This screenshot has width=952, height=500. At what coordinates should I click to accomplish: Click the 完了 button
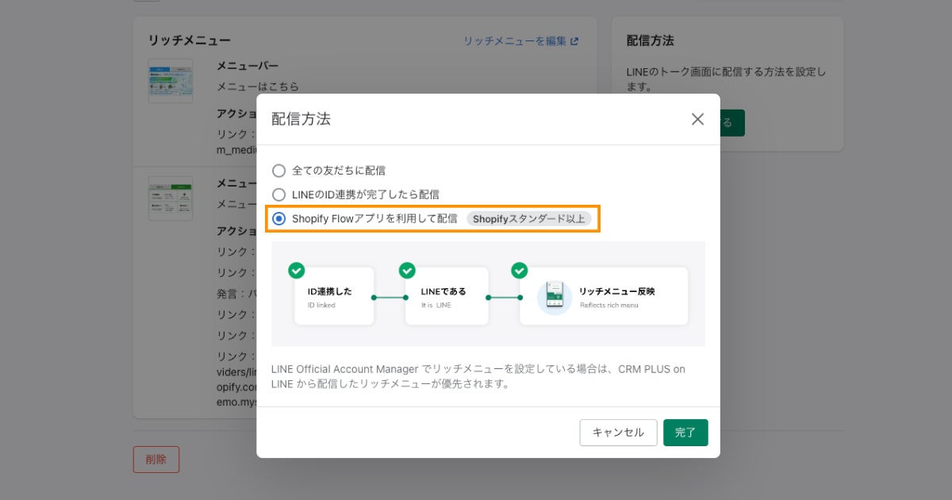pos(685,433)
